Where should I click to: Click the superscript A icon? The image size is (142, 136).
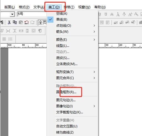(x=130, y=14)
